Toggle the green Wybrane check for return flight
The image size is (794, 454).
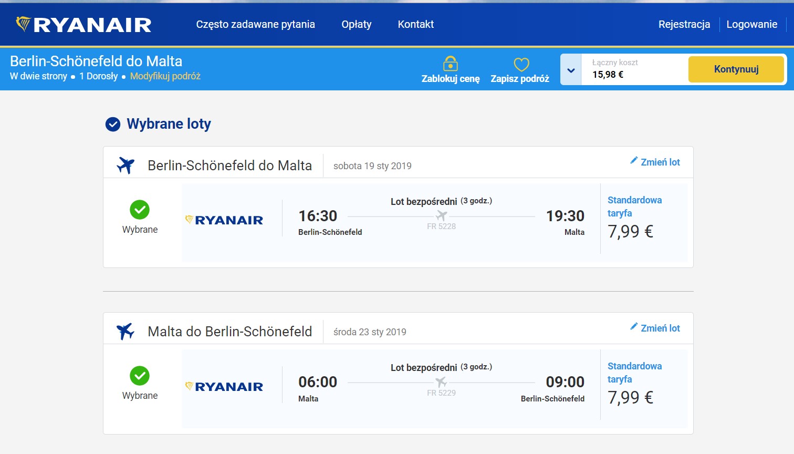click(140, 376)
